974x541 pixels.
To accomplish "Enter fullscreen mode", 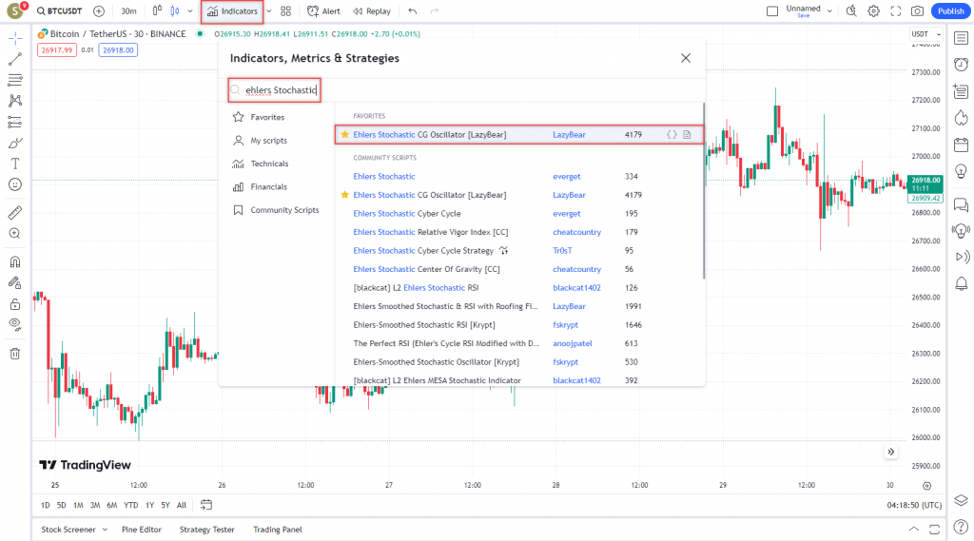I will tap(895, 11).
